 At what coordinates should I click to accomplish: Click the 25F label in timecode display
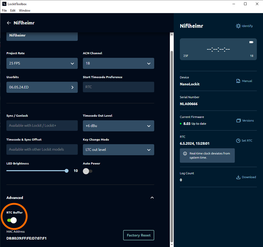point(186,56)
